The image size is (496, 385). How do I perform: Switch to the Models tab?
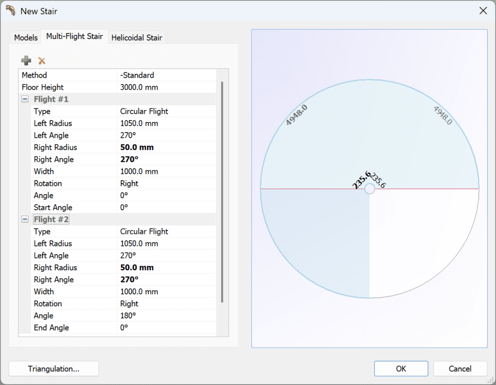click(x=26, y=38)
